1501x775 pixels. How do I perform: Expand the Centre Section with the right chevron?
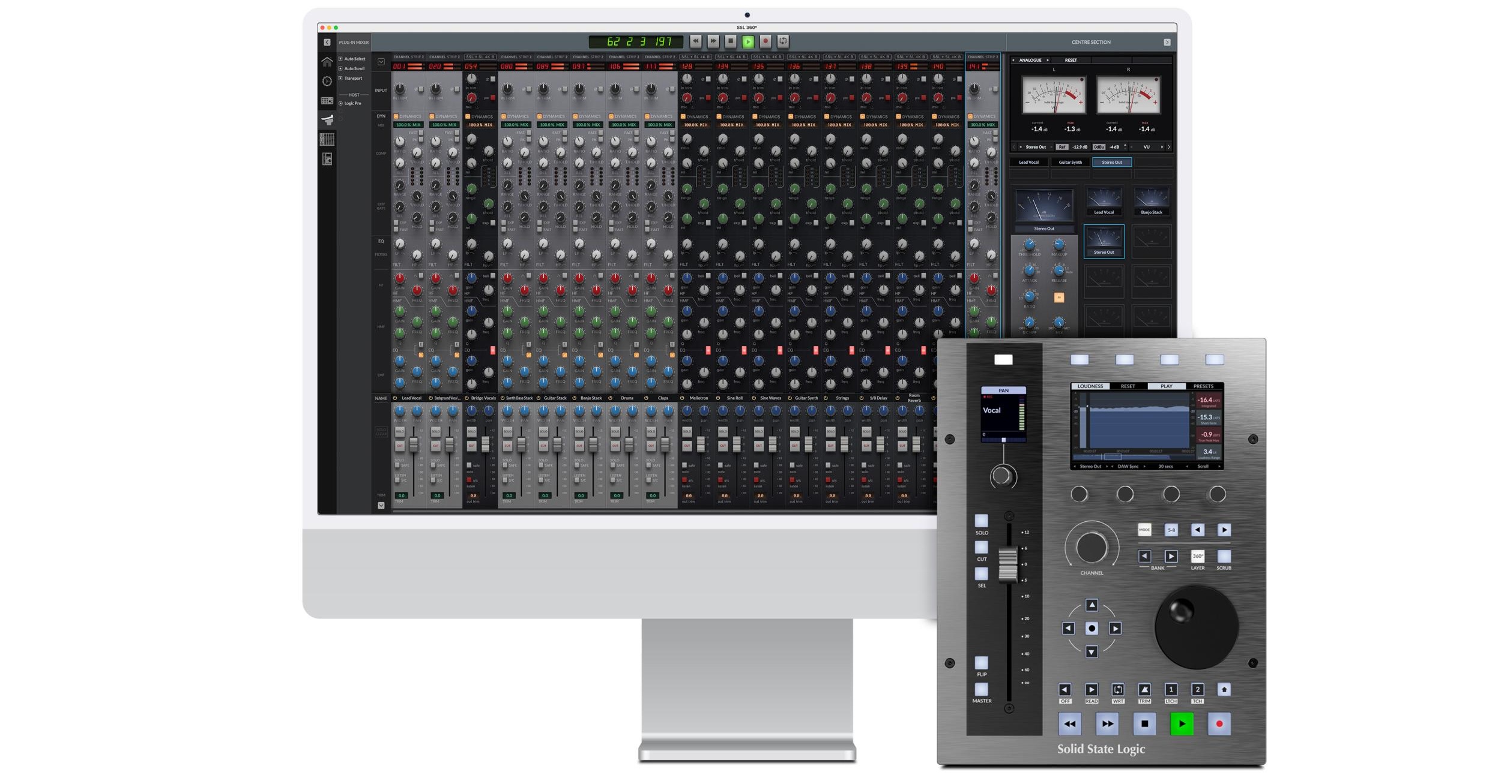click(x=1168, y=42)
